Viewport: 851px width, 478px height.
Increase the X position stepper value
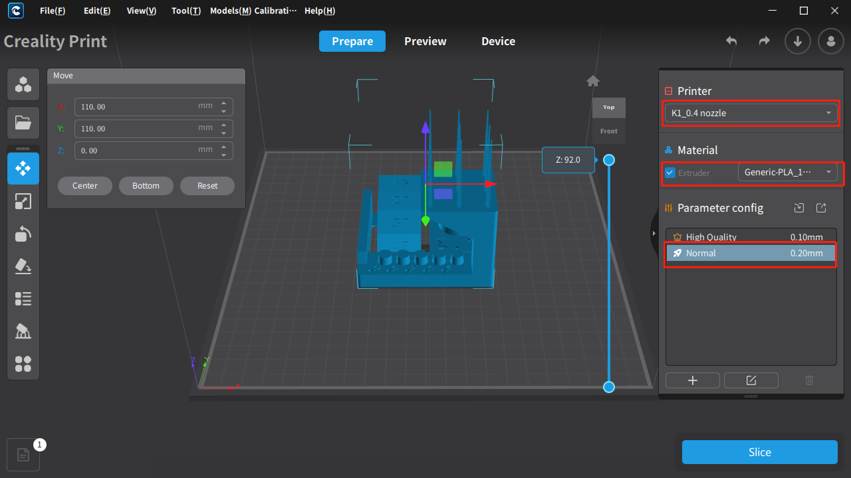coord(224,103)
